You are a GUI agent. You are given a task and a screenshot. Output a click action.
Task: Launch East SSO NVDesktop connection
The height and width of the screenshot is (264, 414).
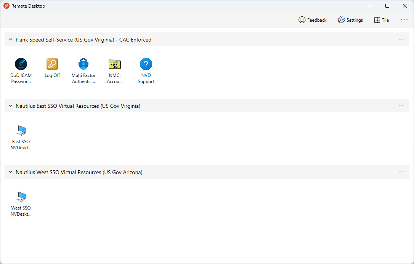pyautogui.click(x=21, y=130)
